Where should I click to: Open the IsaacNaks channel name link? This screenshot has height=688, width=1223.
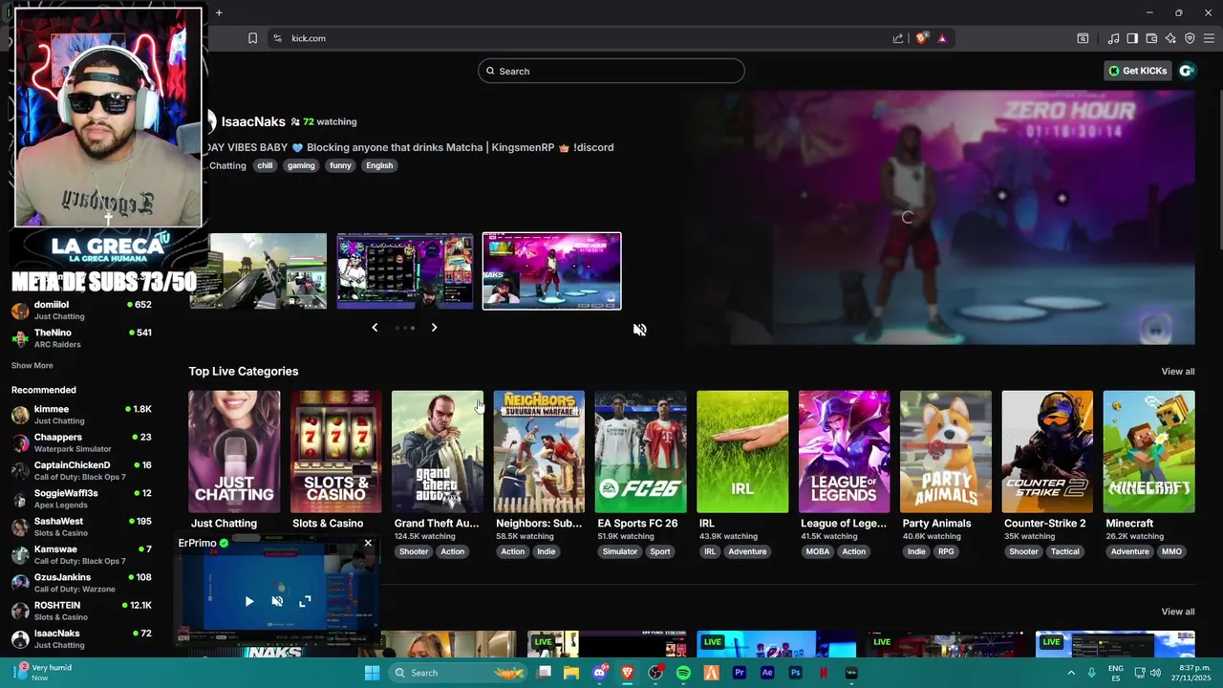point(253,121)
